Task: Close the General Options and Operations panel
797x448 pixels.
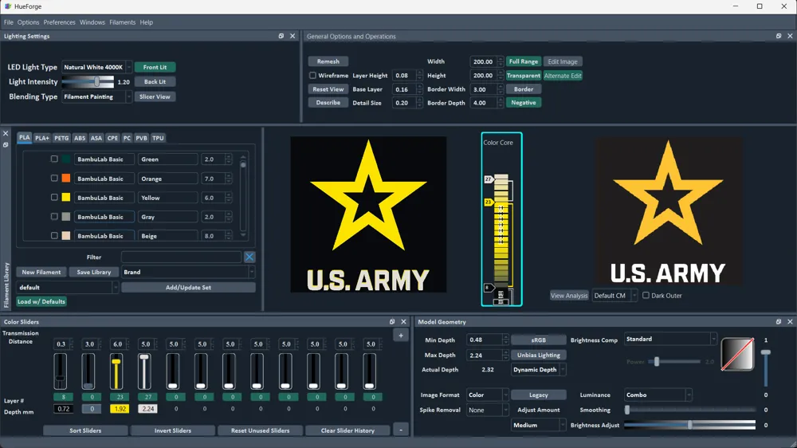Action: click(x=790, y=36)
